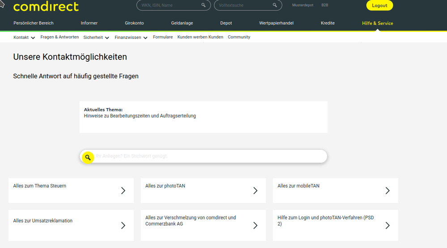Click the yellow search magnifier icon

(88, 157)
